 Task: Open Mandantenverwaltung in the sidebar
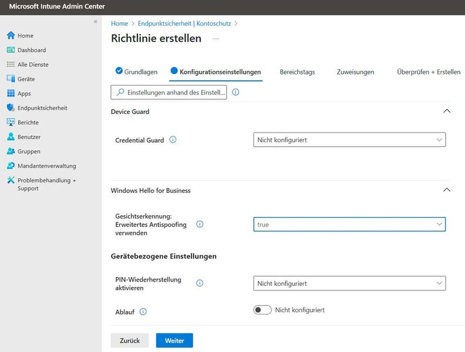click(46, 165)
